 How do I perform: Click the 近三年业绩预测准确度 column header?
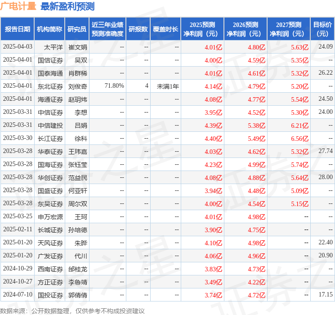point(107,29)
